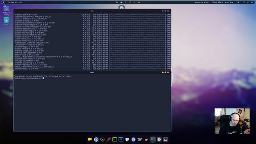Open the home folder desktop icon

6,8
